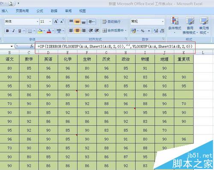The width and height of the screenshot is (214, 170).
Task: Switch to the 公式 tab
Action: 40,11
